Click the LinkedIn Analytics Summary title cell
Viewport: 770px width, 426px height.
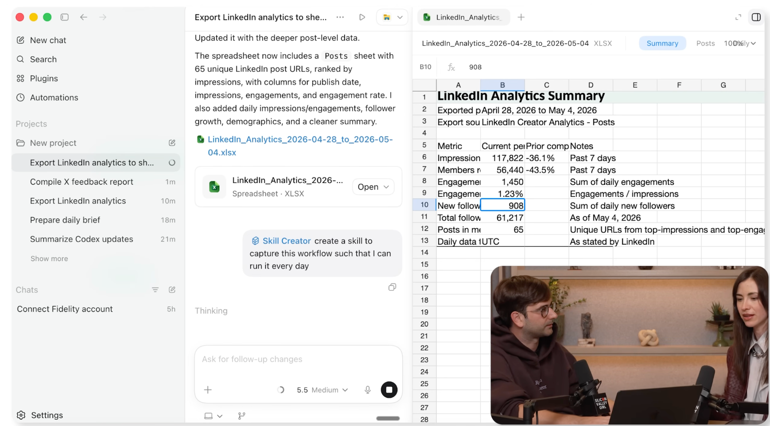point(521,96)
